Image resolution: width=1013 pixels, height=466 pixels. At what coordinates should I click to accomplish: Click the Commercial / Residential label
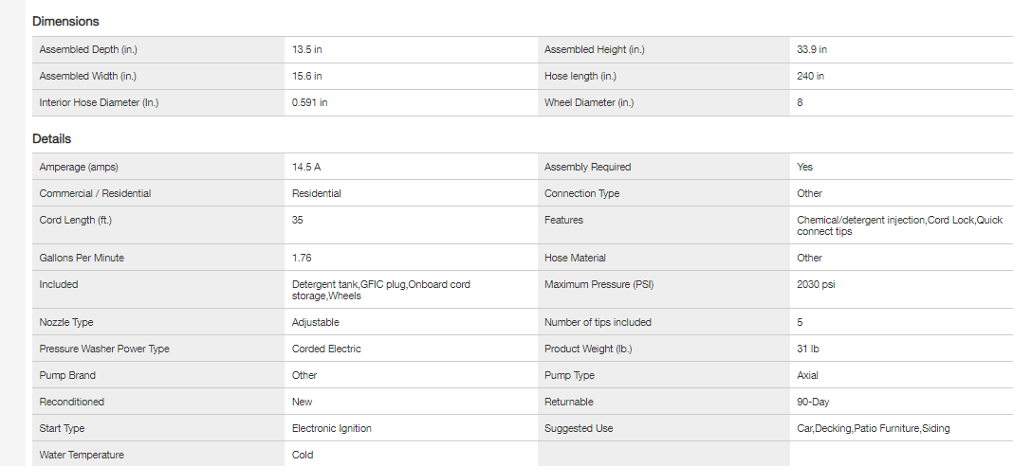click(x=95, y=193)
